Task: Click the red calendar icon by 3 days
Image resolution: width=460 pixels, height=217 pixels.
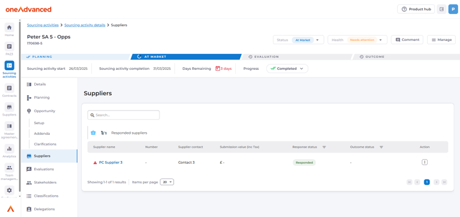Action: [x=218, y=68]
